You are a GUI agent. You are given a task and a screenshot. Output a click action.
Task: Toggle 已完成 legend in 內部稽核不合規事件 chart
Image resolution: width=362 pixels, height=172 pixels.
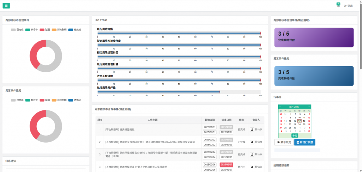[17, 30]
